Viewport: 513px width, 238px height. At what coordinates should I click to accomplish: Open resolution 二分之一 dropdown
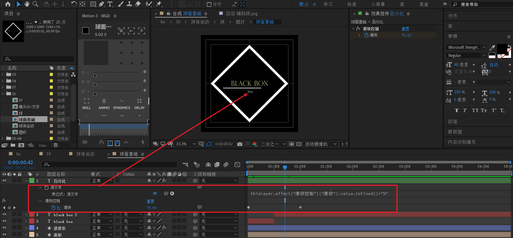[273, 144]
